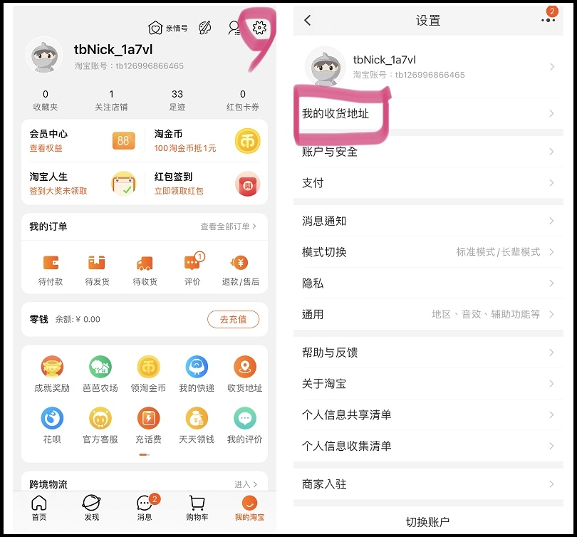Open the three-dot more menu in settings

coord(549,20)
